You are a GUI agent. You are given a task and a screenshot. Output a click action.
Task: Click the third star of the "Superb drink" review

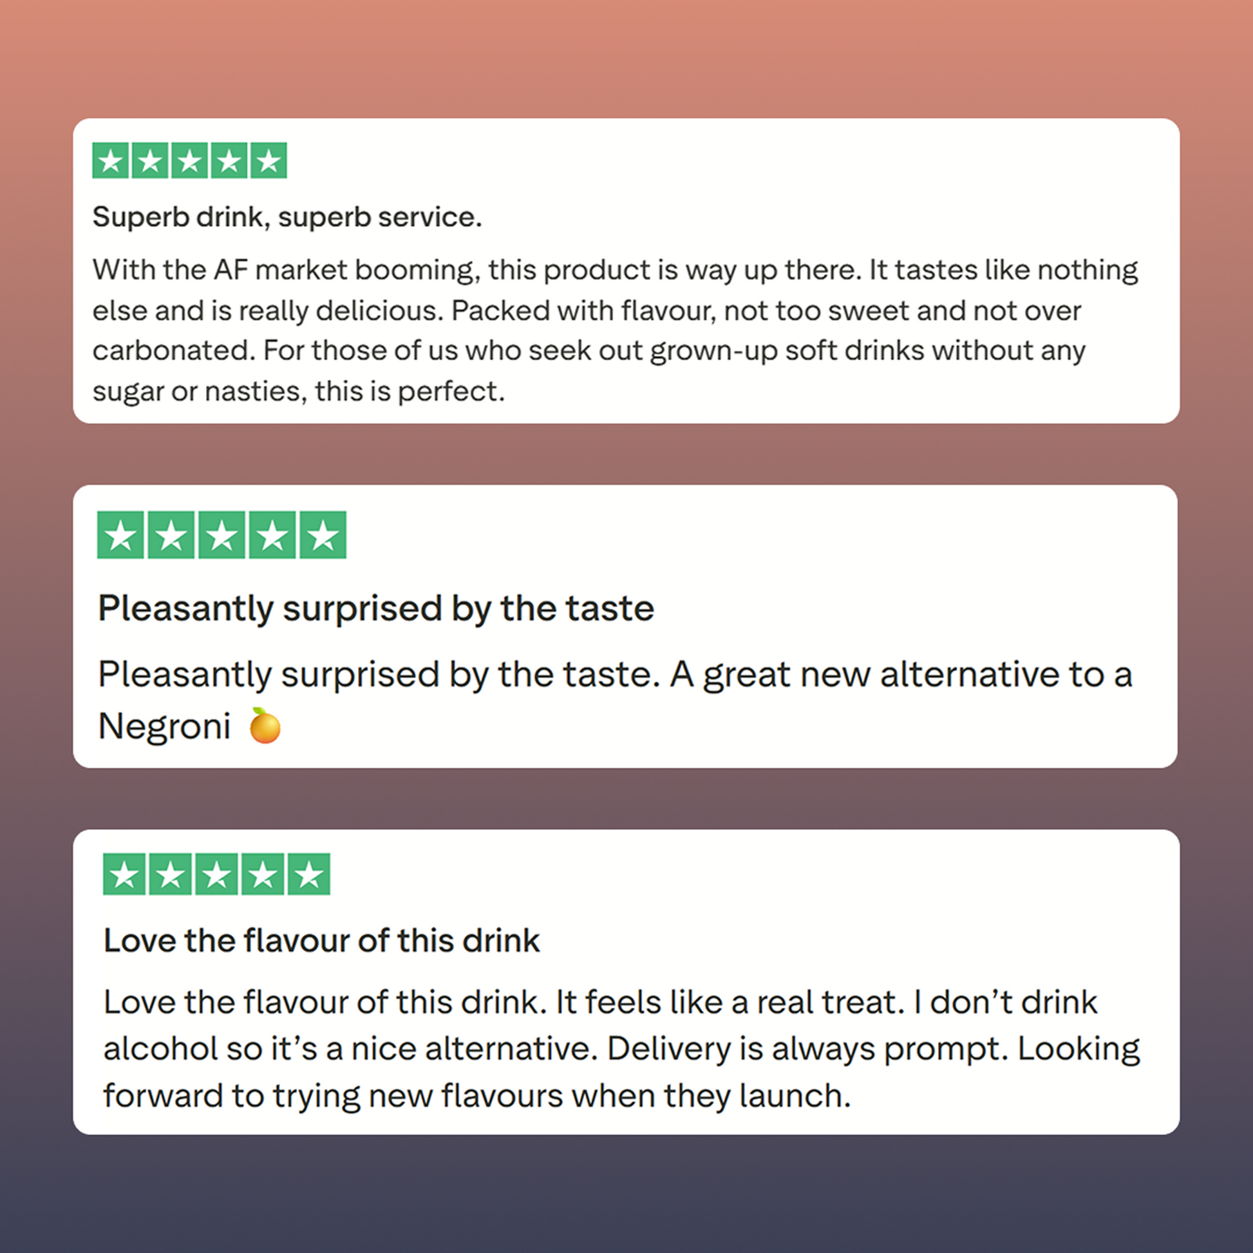pos(189,160)
